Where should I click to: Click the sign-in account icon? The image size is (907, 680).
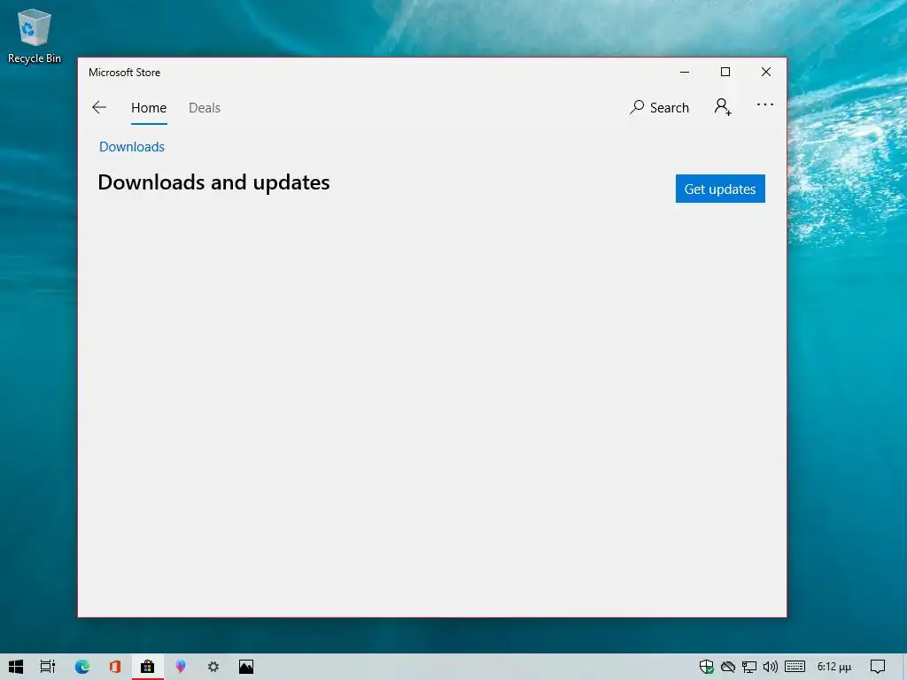coord(723,107)
